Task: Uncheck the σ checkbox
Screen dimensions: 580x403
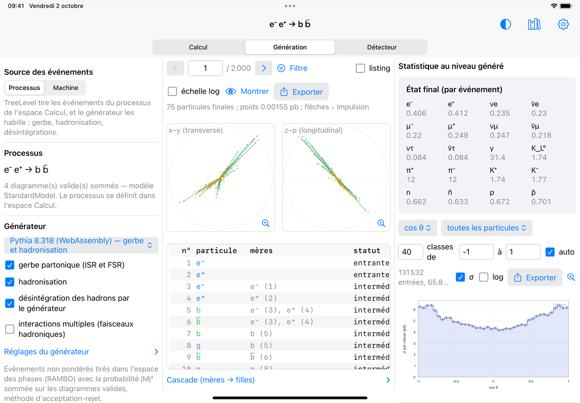Action: (x=460, y=277)
